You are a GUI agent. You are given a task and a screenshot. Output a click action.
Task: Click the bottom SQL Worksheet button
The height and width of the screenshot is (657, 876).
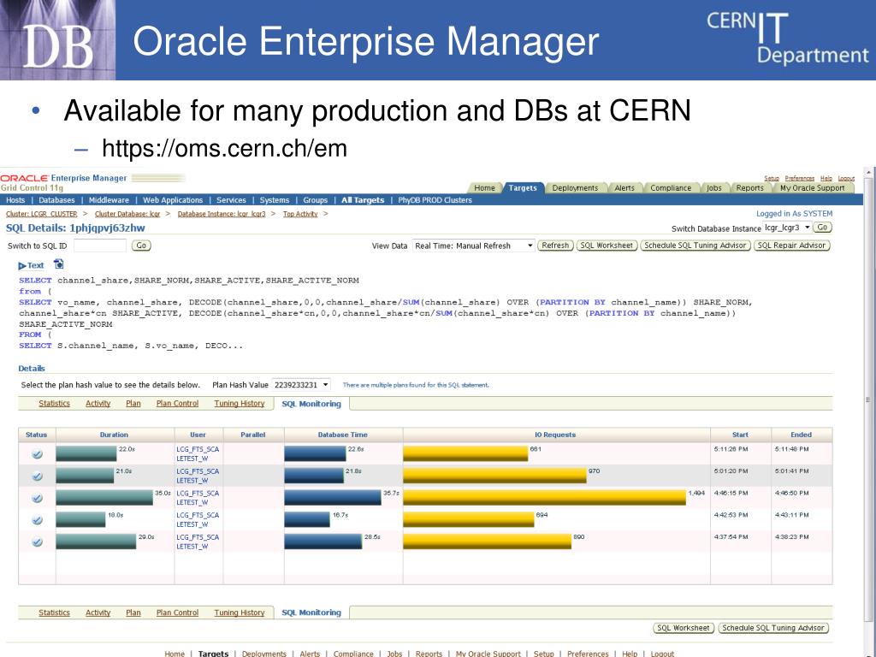[684, 628]
